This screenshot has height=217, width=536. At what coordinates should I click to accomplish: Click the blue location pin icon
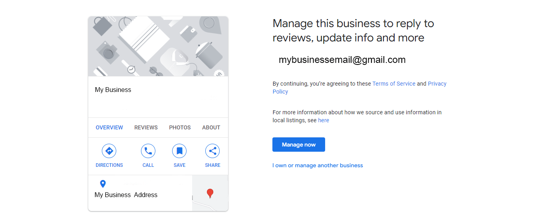tap(103, 184)
